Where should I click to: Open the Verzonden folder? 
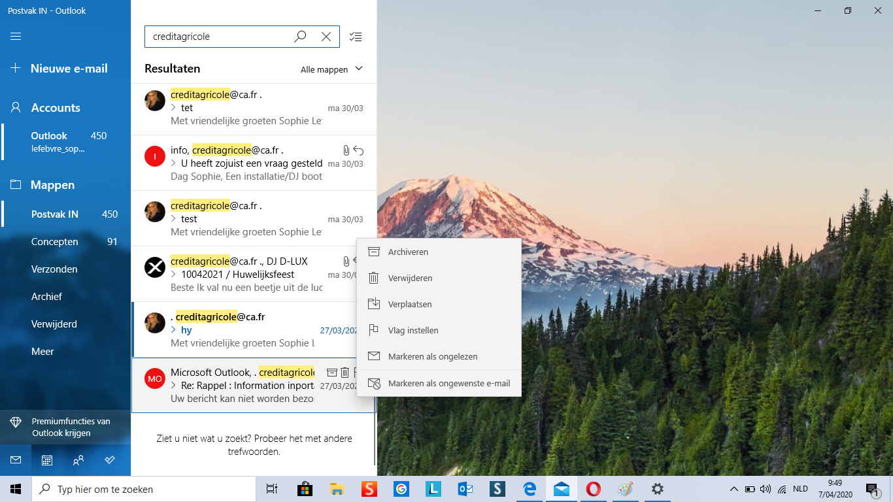pos(65,269)
